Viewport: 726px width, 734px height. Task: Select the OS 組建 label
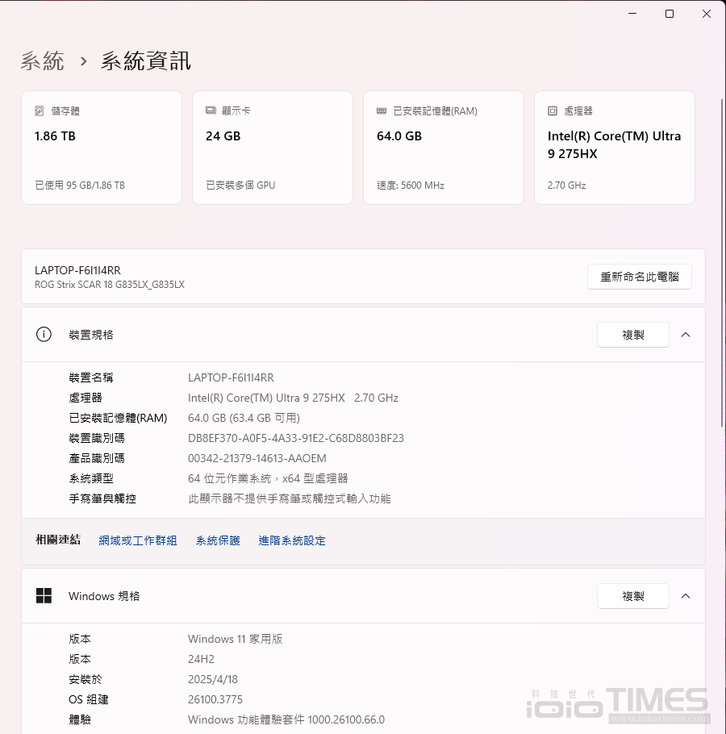coord(89,699)
